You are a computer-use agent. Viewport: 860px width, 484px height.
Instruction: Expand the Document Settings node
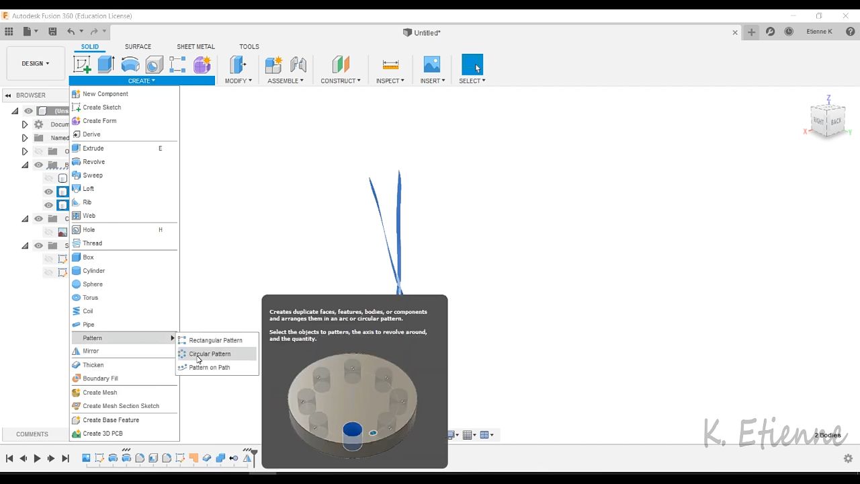(x=25, y=124)
